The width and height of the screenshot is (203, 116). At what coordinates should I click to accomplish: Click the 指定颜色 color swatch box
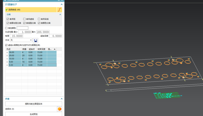(23, 28)
